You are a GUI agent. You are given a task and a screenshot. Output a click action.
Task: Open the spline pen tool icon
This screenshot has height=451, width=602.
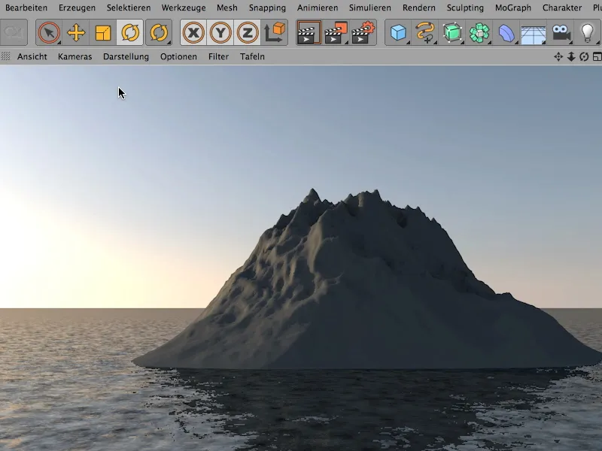point(425,32)
